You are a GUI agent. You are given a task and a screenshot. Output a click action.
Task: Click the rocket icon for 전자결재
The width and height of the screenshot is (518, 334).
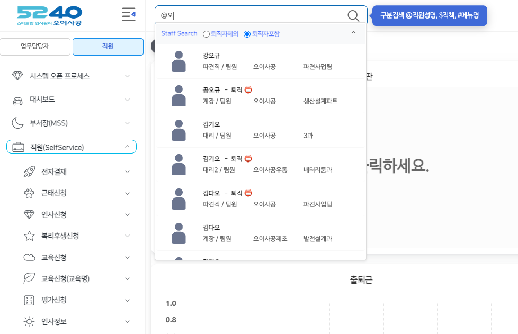(29, 171)
